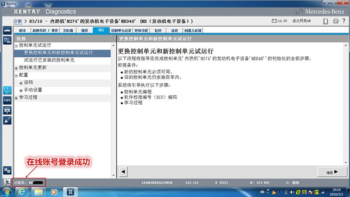Expand the 控制单元更新 tree node

tap(16, 68)
